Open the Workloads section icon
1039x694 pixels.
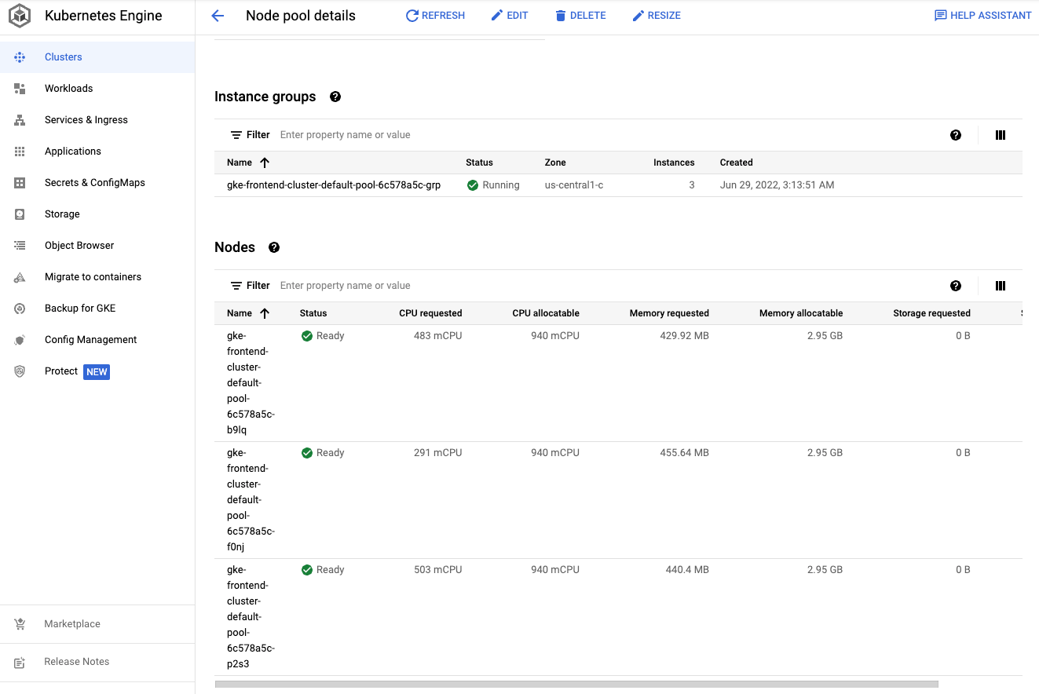20,88
